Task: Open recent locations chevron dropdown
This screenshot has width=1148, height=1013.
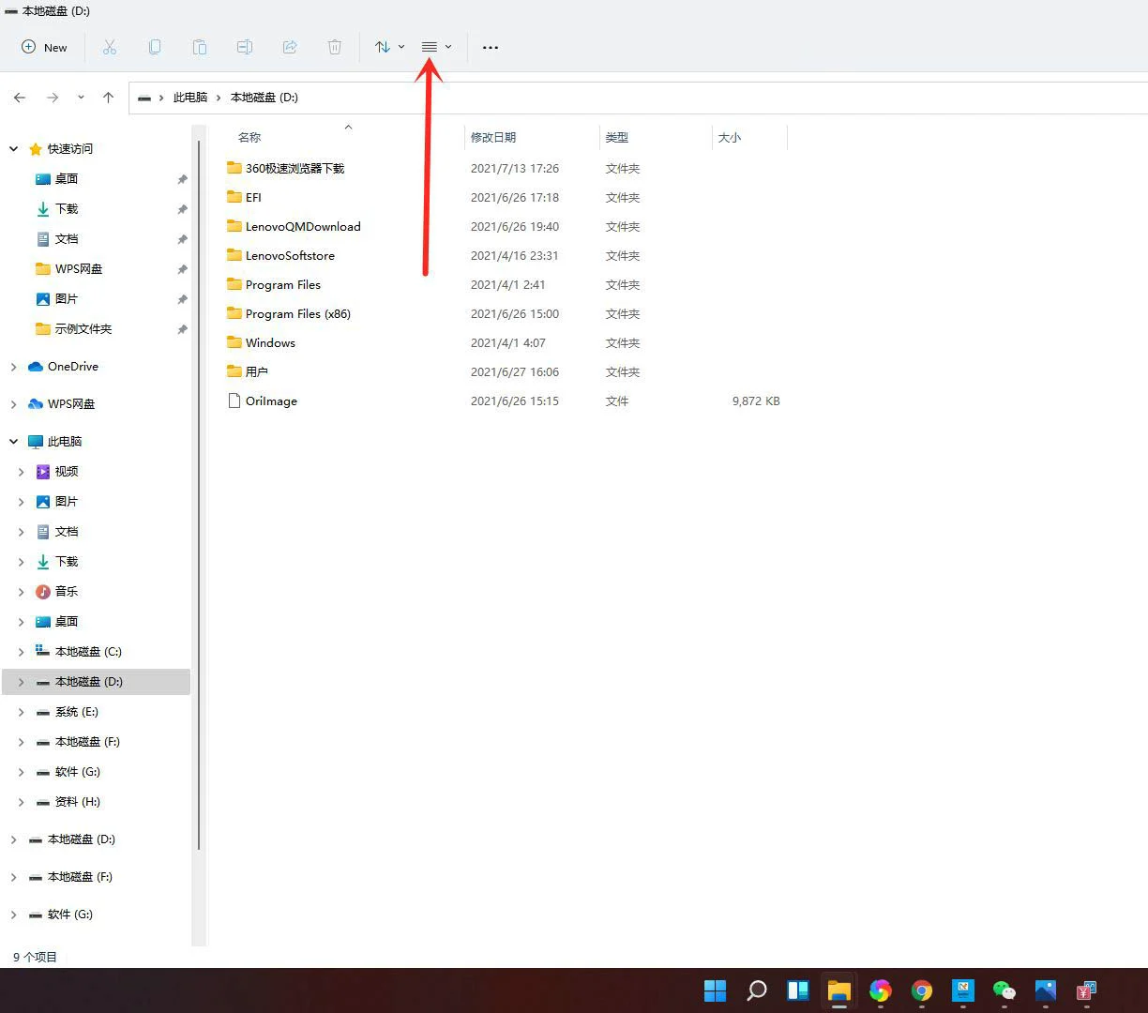Action: 81,98
